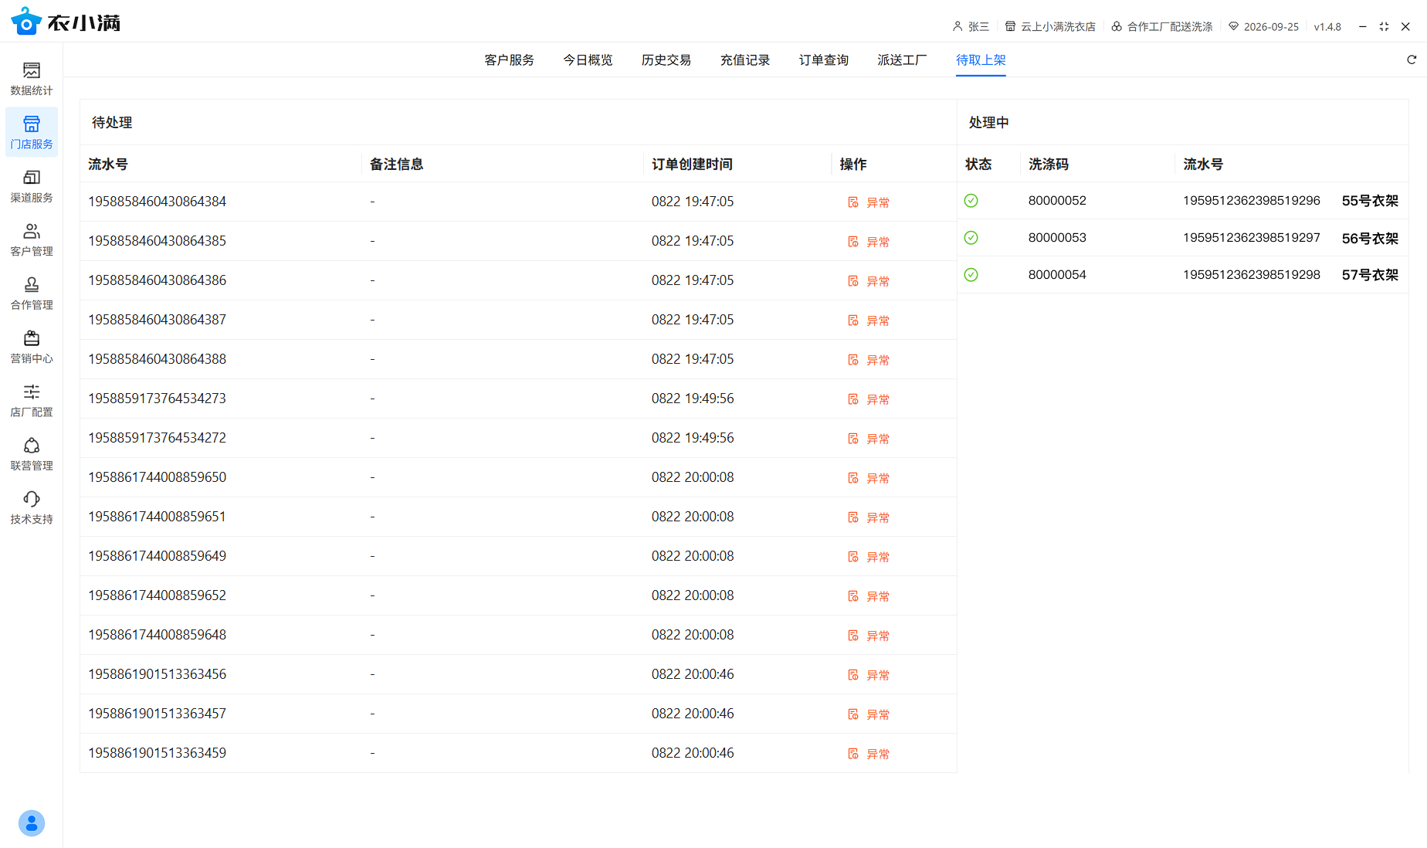The width and height of the screenshot is (1427, 848).
Task: Select the 56号衣架 hanger label
Action: pyautogui.click(x=1369, y=238)
